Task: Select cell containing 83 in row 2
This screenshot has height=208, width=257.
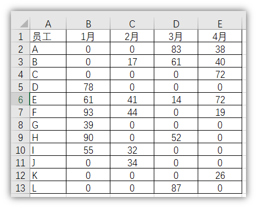Action: click(x=176, y=49)
